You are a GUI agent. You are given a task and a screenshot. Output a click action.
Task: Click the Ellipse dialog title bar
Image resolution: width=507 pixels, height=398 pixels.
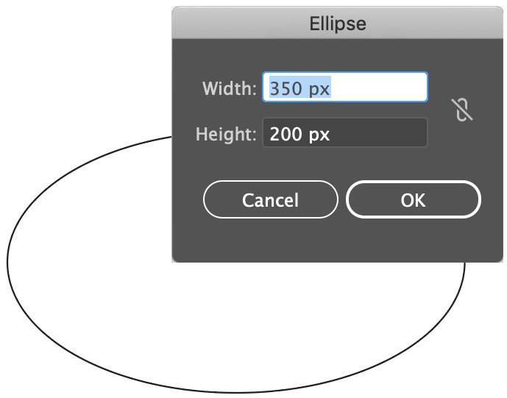338,24
